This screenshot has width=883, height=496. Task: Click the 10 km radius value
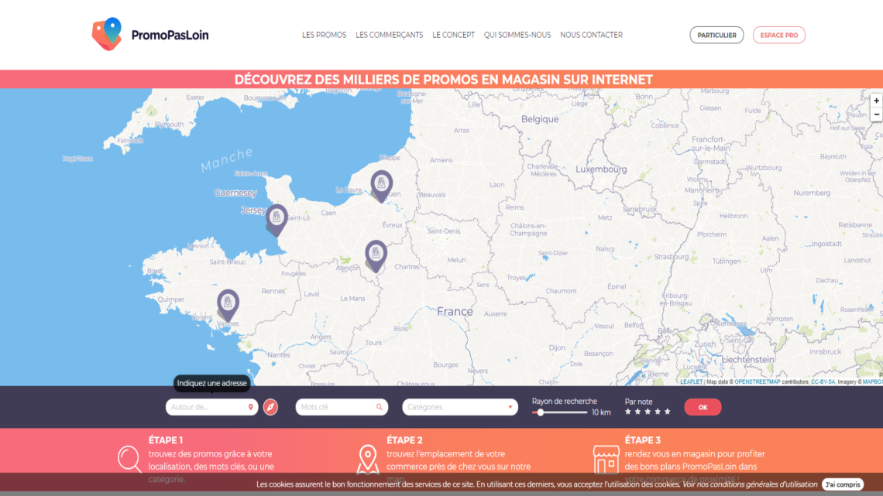pyautogui.click(x=601, y=412)
